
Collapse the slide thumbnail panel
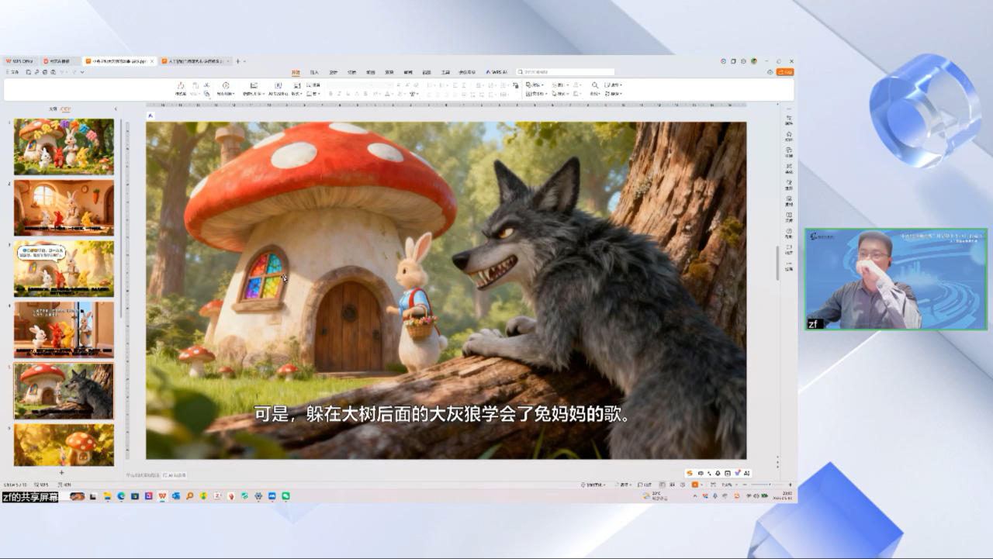click(x=116, y=109)
